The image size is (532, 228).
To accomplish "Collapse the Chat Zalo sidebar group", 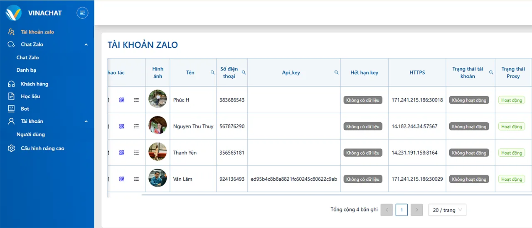I will (86, 44).
